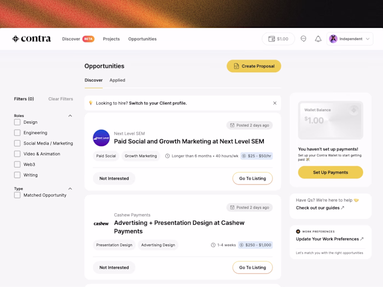Open the Independent profile dropdown
The height and width of the screenshot is (287, 383).
[x=350, y=39]
